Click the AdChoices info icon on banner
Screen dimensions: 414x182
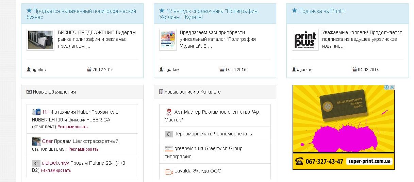pyautogui.click(x=387, y=87)
